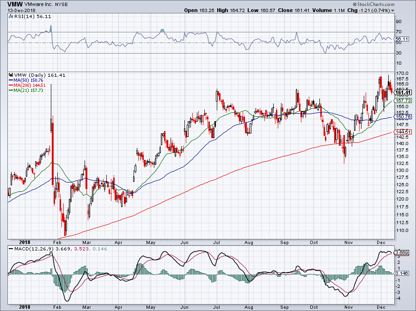Click the Nov label under the price chart
Screen dimensions: 416x311
click(x=349, y=242)
